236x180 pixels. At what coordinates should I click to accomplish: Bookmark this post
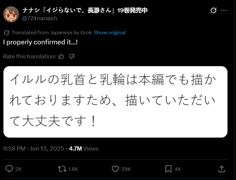click(x=168, y=169)
